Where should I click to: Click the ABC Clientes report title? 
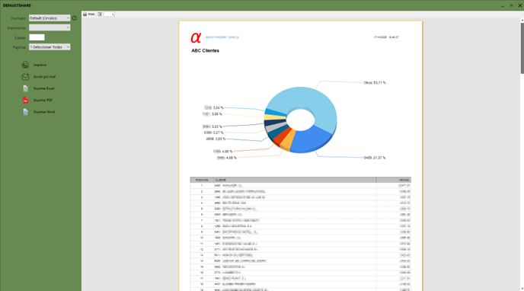coord(205,51)
